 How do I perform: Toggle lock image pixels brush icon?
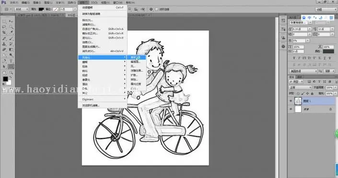pos(303,94)
